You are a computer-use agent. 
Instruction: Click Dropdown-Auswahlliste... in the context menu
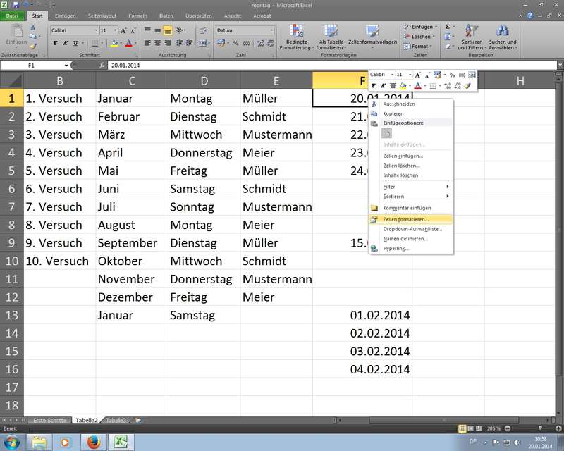410,229
